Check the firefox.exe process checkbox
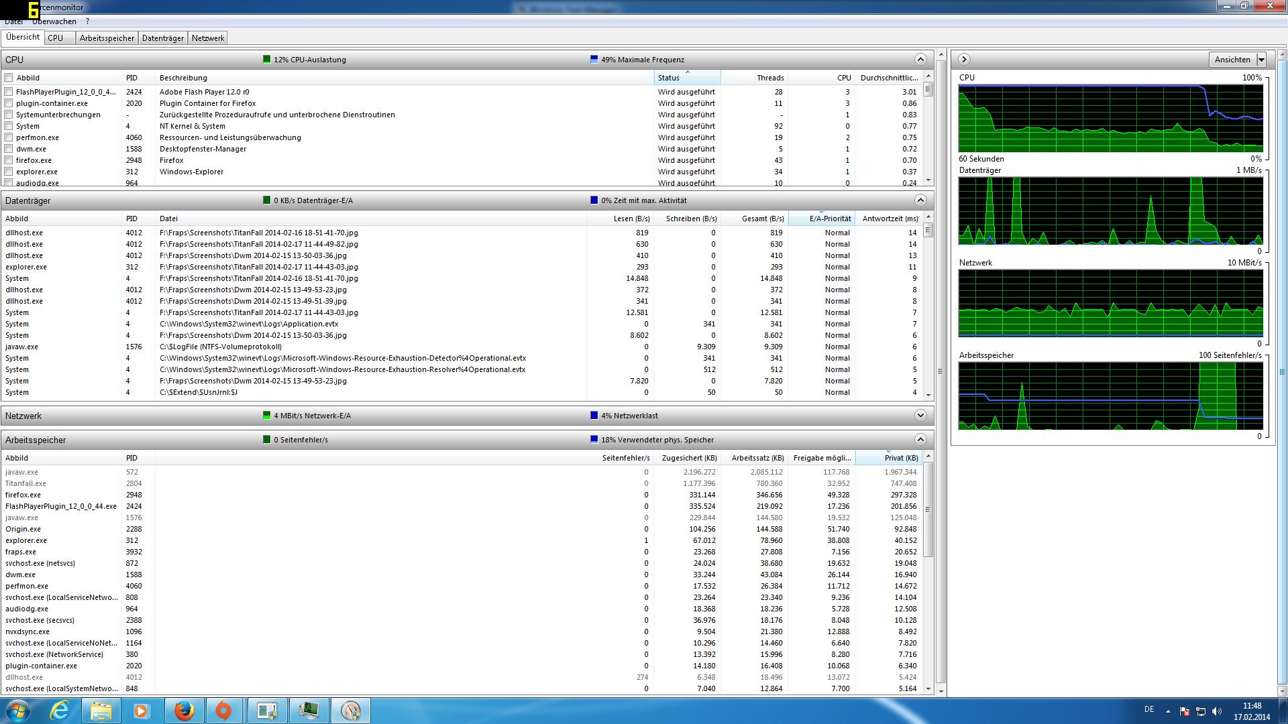The height and width of the screenshot is (724, 1288). [9, 160]
